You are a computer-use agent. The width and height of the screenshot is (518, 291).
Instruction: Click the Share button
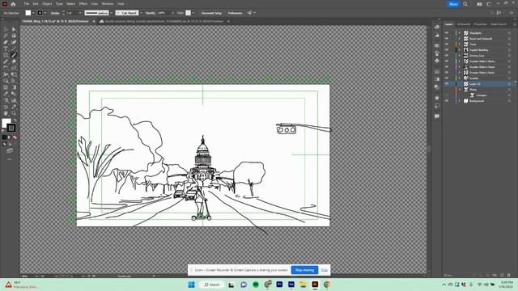click(453, 4)
